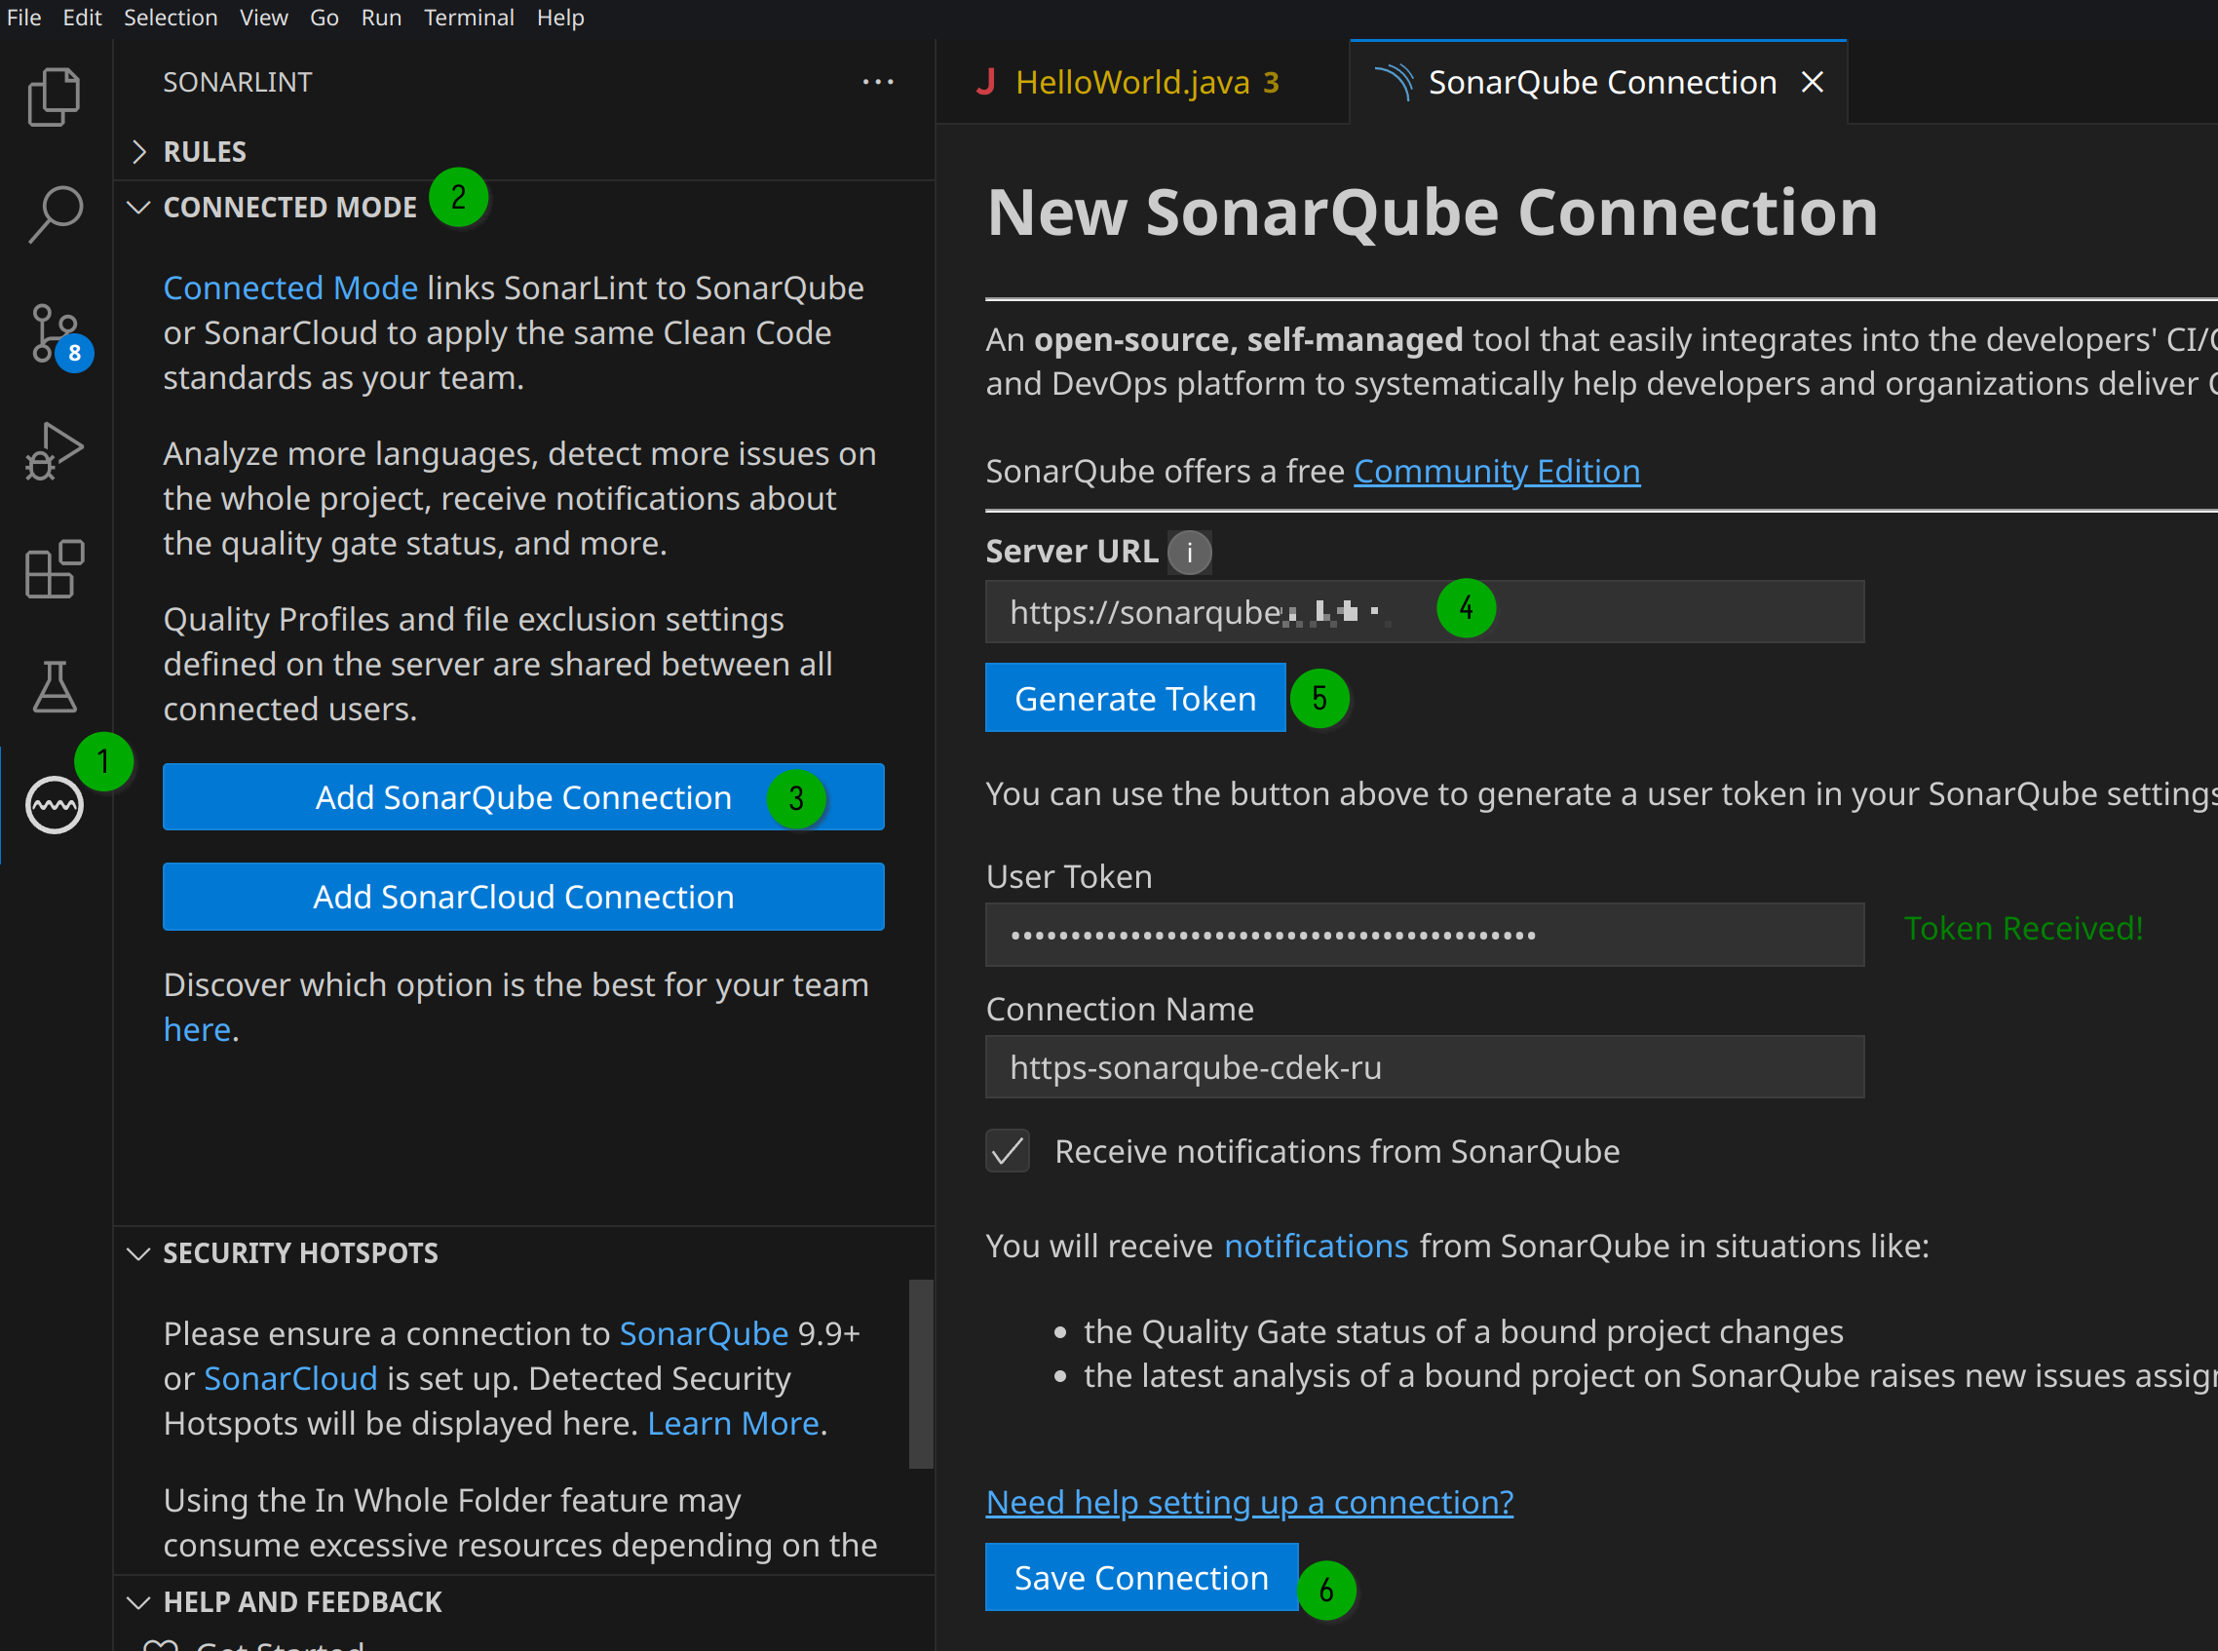
Task: Open the Run menu
Action: click(381, 18)
